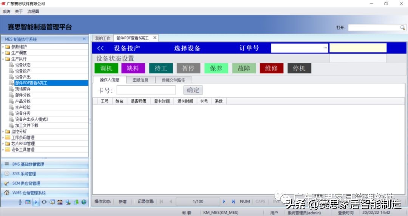Set device status to 保养
Image resolution: width=408 pixels, height=216 pixels.
tap(216, 68)
